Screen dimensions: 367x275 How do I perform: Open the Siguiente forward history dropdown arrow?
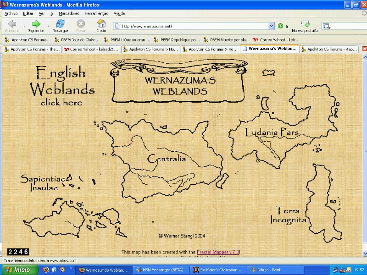(x=49, y=26)
